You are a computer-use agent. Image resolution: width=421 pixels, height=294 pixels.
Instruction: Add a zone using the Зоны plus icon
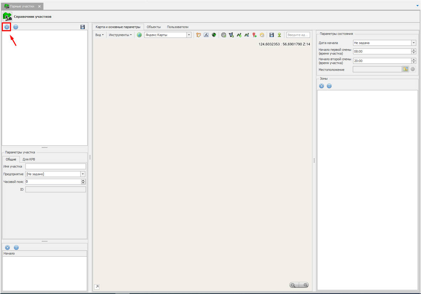coord(321,86)
